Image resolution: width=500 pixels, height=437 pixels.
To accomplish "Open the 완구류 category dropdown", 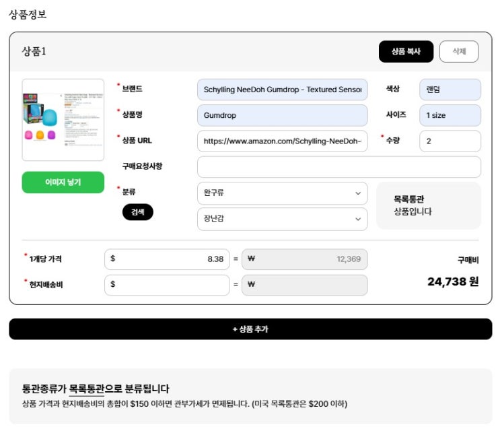I will click(x=282, y=193).
